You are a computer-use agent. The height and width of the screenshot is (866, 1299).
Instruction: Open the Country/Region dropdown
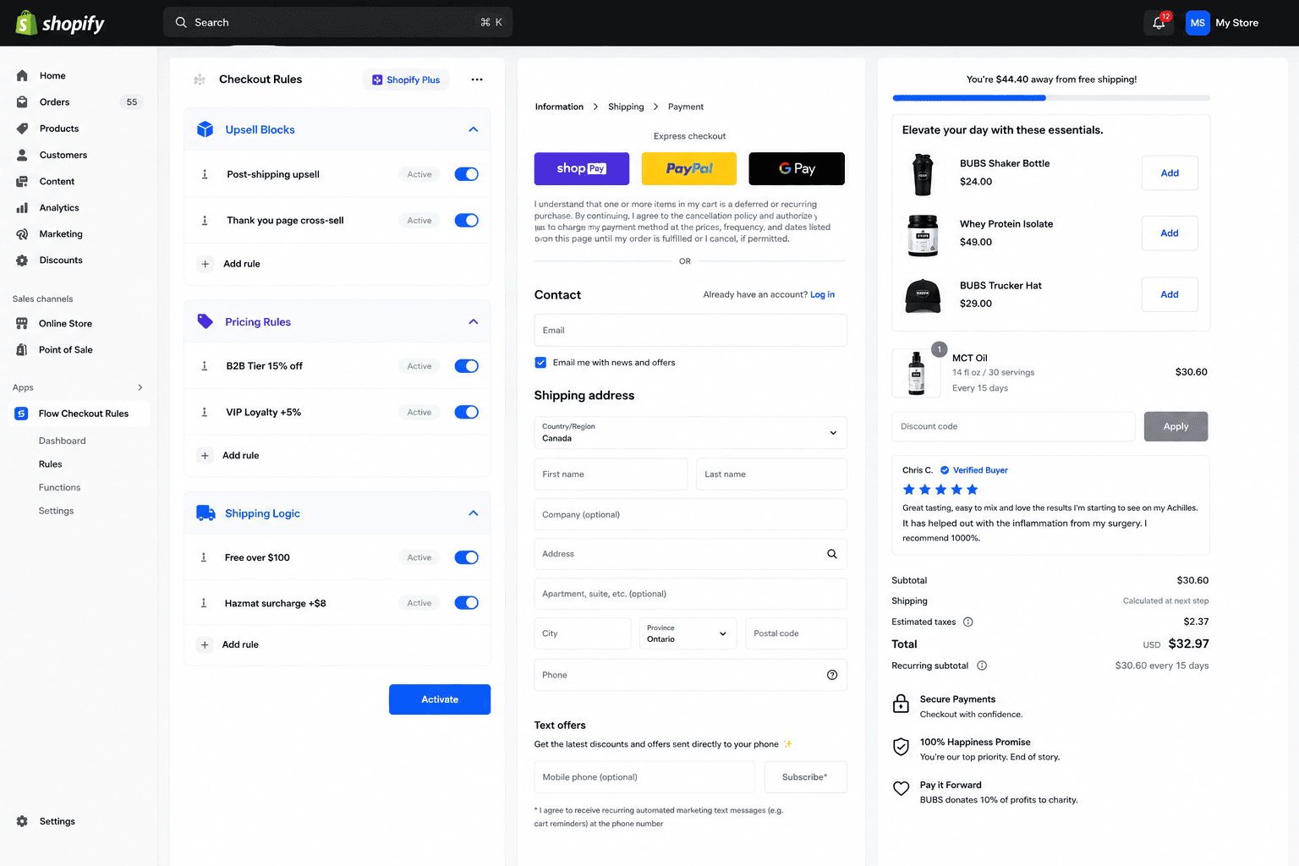(x=691, y=433)
